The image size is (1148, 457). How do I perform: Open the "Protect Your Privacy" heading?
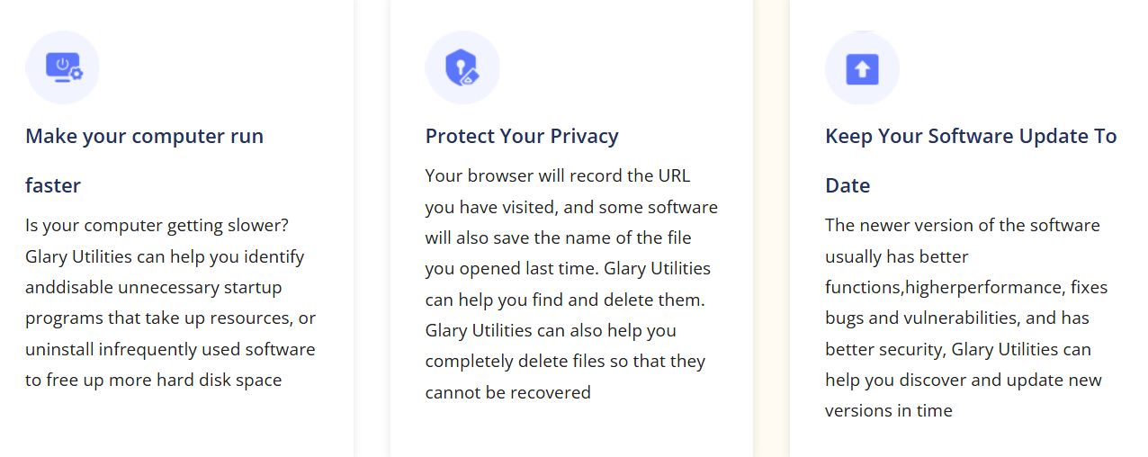[522, 136]
